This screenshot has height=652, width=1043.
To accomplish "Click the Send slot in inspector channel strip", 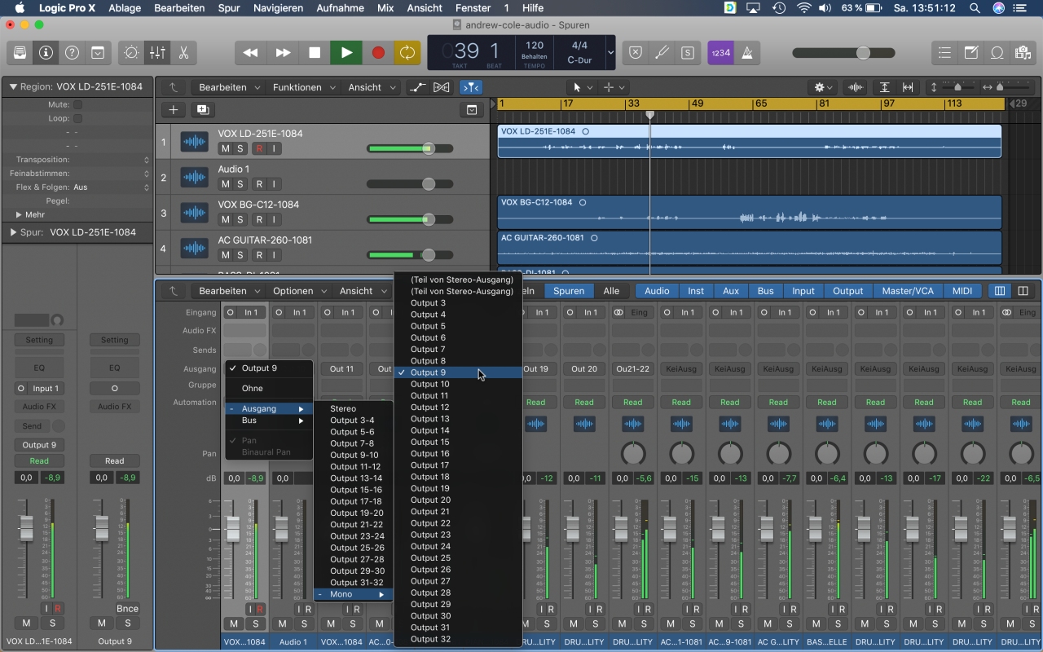I will [x=32, y=426].
